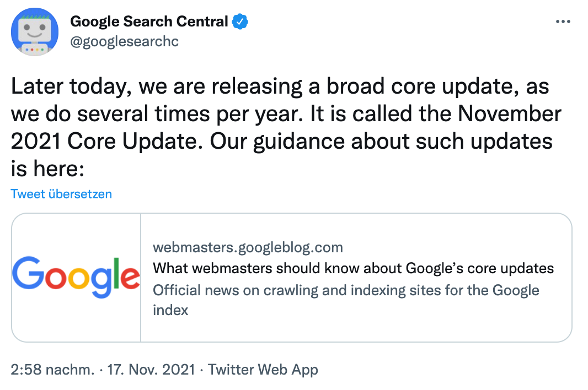588x390 pixels.
Task: Click the word "index" in the link card
Action: 170,310
